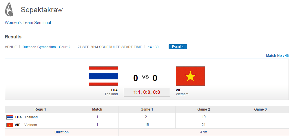Click small Thailand flag in results table
290x138 pixels.
click(x=10, y=117)
